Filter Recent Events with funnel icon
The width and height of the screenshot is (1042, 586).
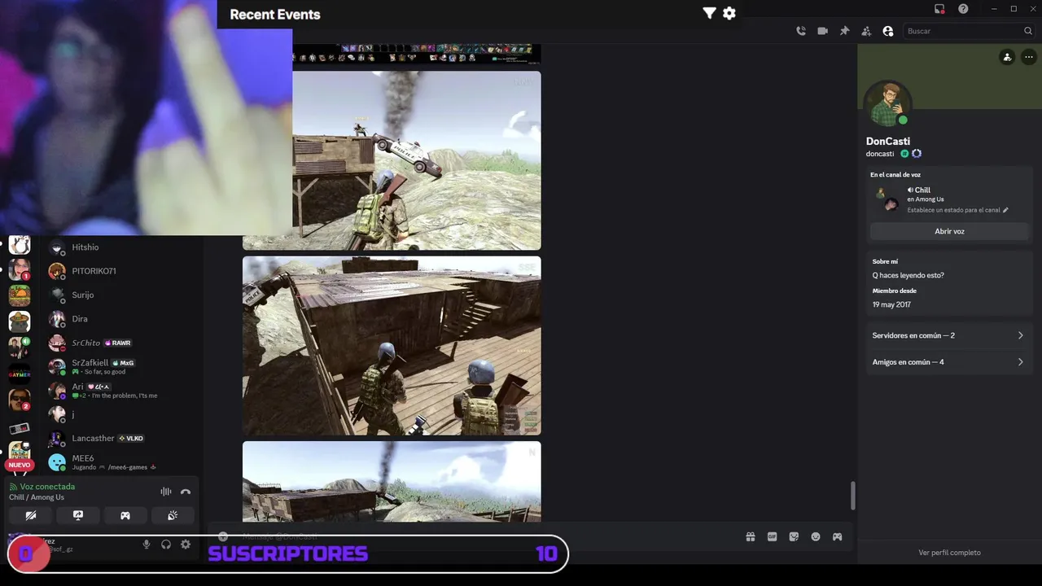[x=709, y=13]
